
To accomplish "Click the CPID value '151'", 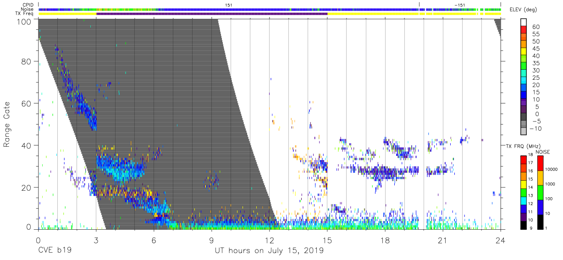I will tap(228, 5).
